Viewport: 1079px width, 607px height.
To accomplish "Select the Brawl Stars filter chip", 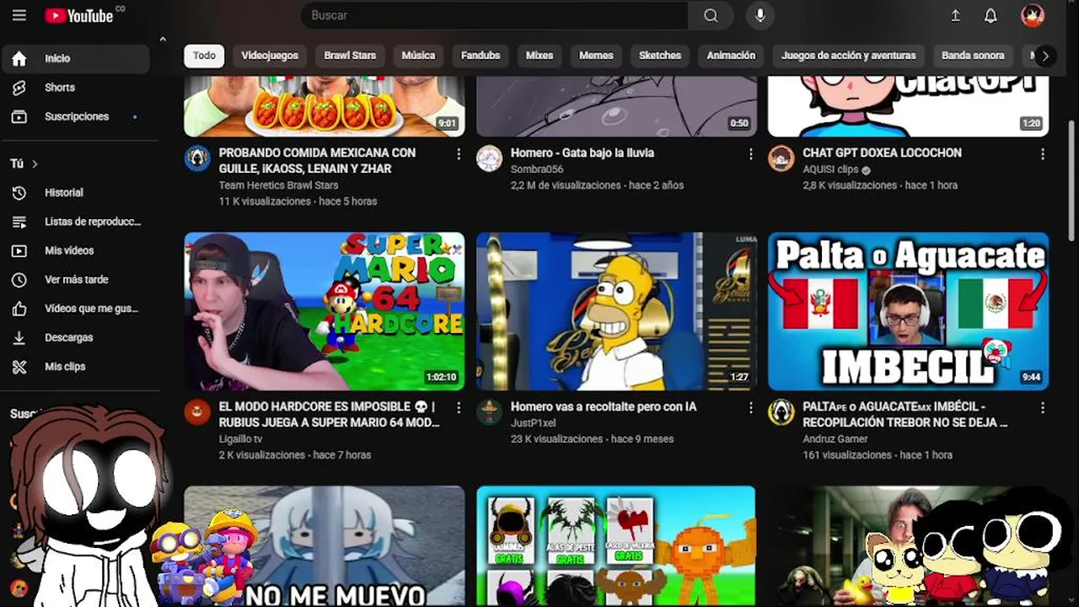I will click(350, 56).
